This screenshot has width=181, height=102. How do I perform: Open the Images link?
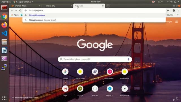click(169, 22)
